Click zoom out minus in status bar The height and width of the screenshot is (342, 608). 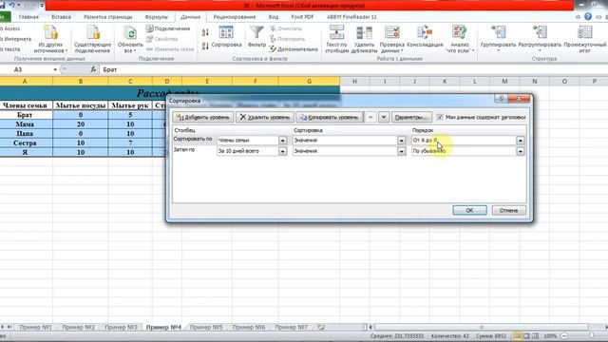coord(564,335)
